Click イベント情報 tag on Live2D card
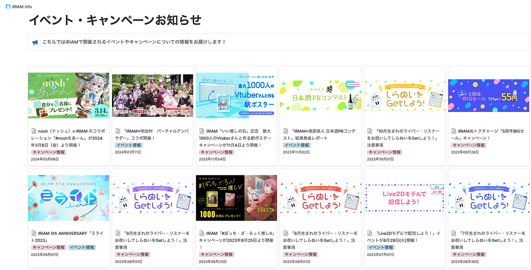Screen dimensions: 531x270 [381, 248]
